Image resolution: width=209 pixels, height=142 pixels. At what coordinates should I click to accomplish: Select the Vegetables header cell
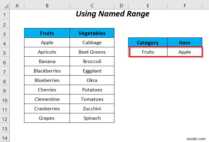92,33
